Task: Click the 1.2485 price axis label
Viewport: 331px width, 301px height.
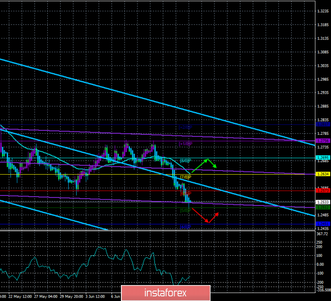Action: (x=323, y=215)
